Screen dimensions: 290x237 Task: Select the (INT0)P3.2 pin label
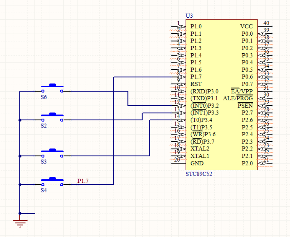coord(204,106)
